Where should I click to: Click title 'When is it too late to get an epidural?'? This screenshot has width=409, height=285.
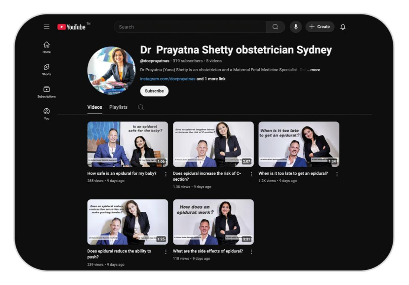(293, 173)
